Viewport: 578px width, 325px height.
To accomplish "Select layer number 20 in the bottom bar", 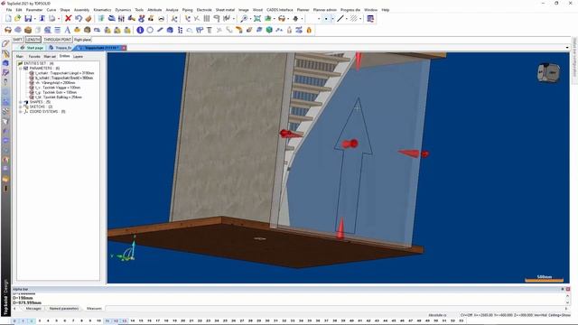I will [x=182, y=321].
